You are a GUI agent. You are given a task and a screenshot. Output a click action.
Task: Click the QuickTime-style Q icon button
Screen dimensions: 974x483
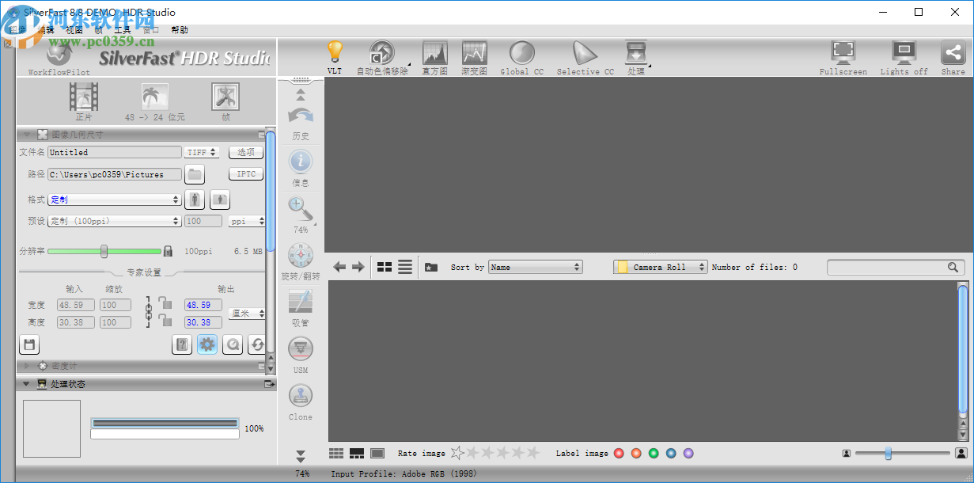[233, 344]
